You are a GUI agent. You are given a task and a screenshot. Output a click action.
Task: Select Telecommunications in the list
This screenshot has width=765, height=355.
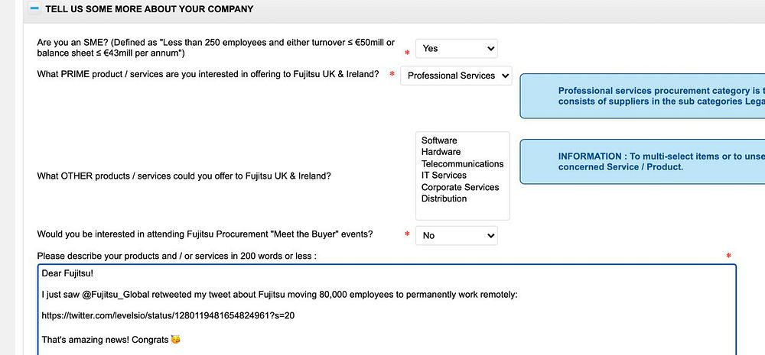(462, 163)
